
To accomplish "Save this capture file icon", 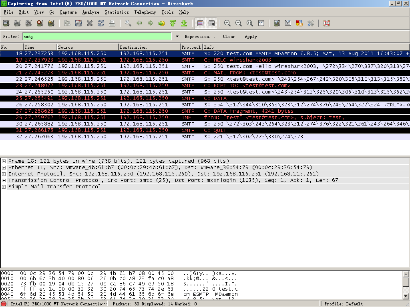I will click(x=78, y=23).
